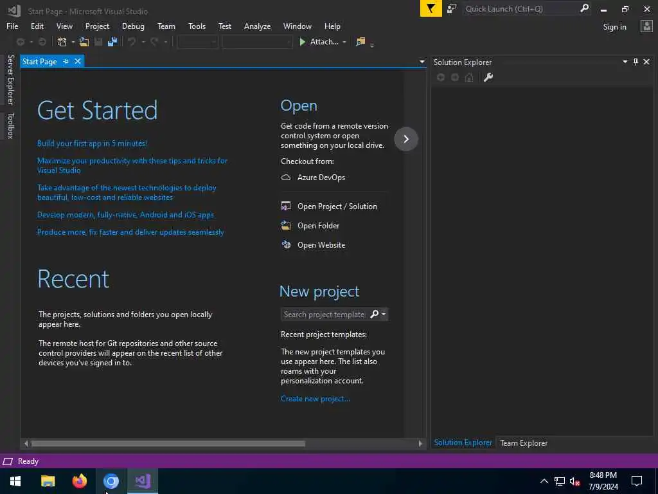The height and width of the screenshot is (494, 658).
Task: Click the Create new project link
Action: click(315, 399)
